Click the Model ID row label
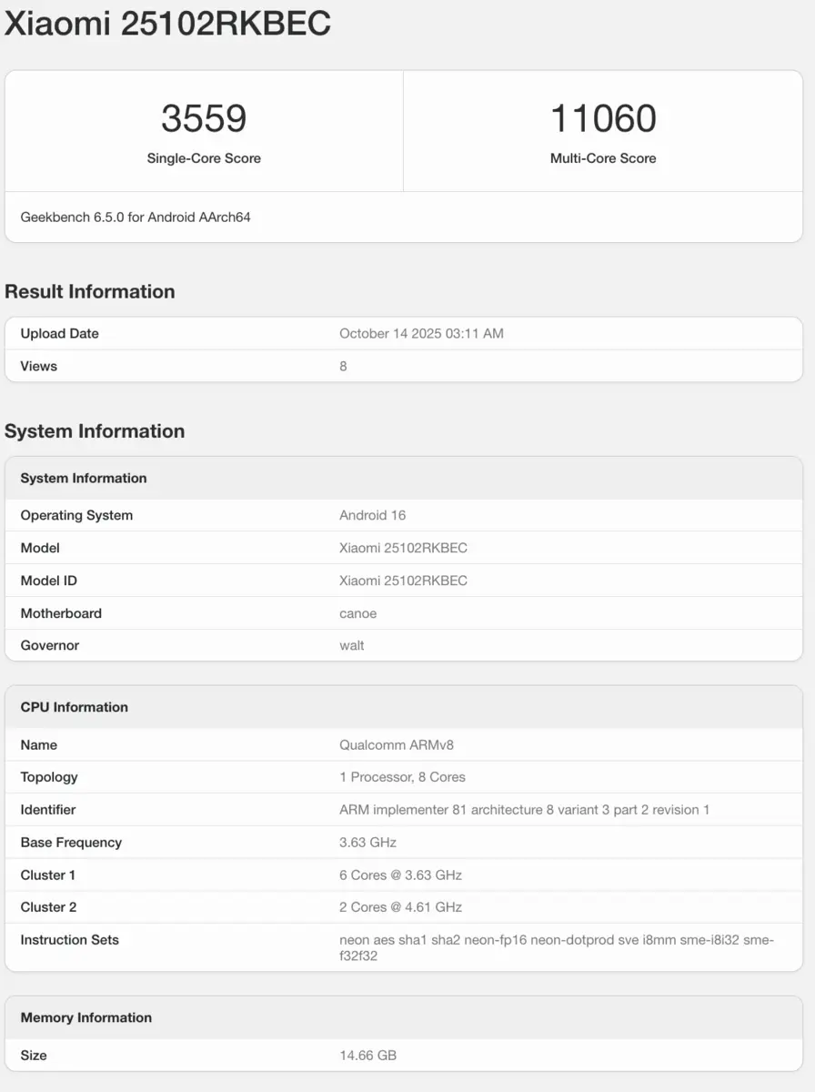The width and height of the screenshot is (815, 1092). 49,581
